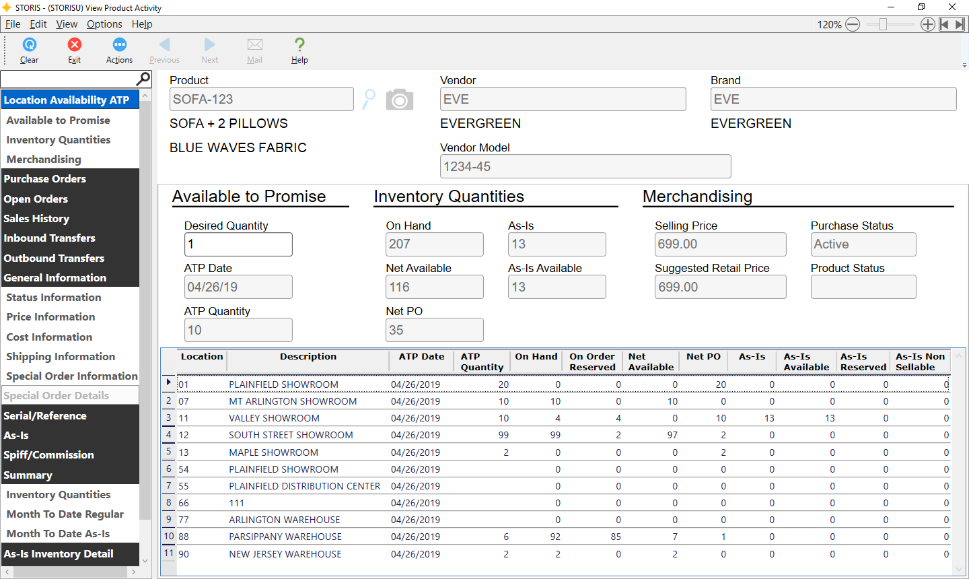
Task: Click the product search magnifier icon
Action: (368, 98)
